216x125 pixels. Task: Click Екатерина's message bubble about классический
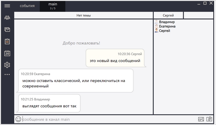(76, 81)
